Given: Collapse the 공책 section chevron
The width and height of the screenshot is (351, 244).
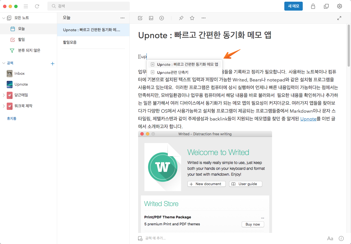Looking at the screenshot, I should [4, 63].
